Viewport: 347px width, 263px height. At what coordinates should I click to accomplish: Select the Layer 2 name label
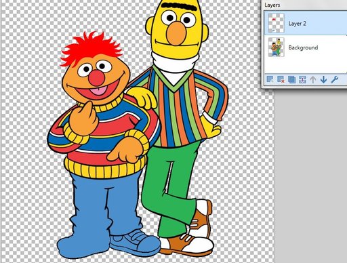[298, 24]
